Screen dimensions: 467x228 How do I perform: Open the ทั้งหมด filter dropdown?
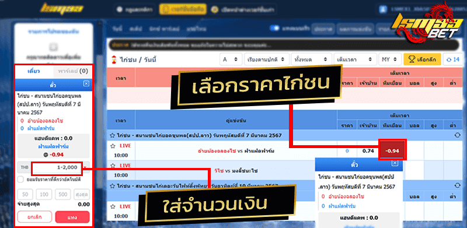point(311,59)
